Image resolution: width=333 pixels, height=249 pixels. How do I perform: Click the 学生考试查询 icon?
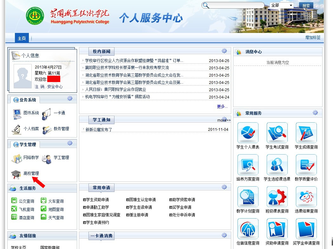click(x=277, y=133)
